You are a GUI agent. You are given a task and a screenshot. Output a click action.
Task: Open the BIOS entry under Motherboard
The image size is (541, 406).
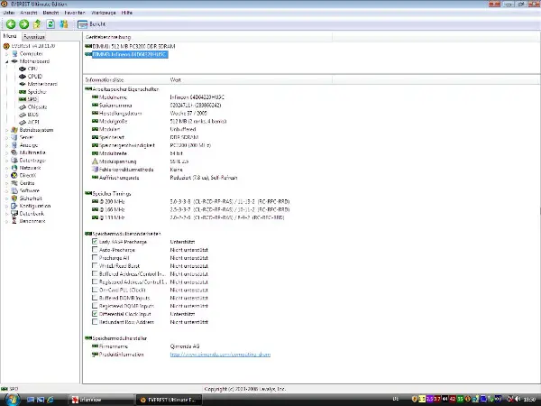coord(32,115)
